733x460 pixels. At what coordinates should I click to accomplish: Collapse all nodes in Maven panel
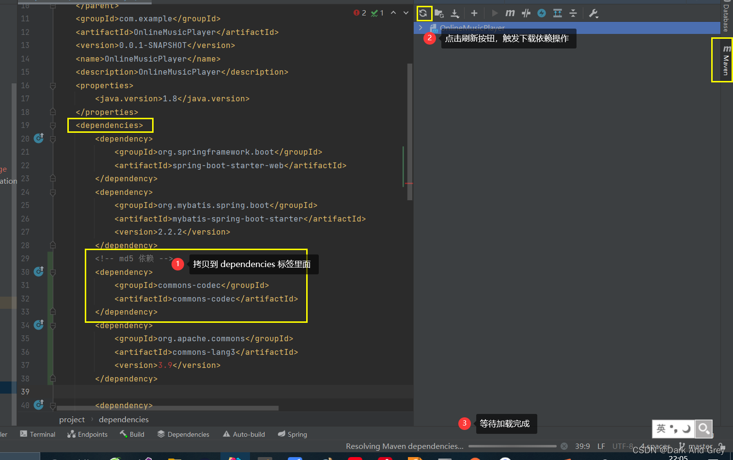pos(573,13)
